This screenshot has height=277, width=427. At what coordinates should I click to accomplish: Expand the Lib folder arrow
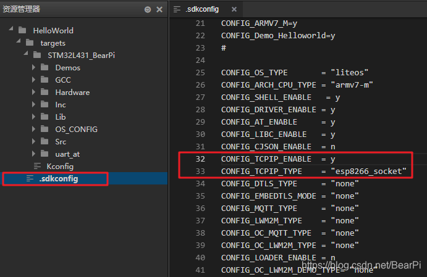[x=33, y=117]
